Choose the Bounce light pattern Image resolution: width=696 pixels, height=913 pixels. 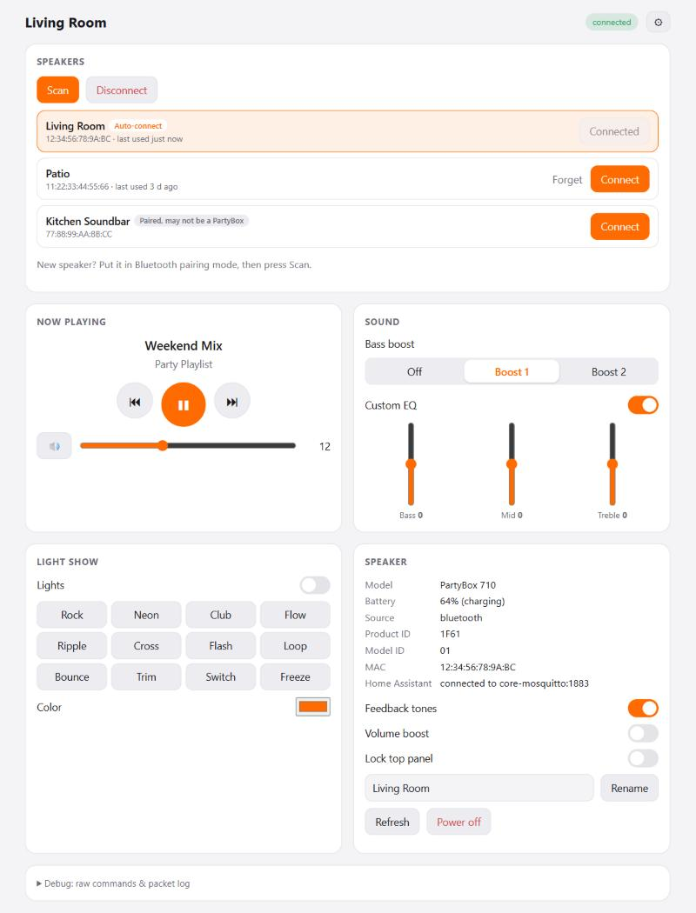click(71, 676)
